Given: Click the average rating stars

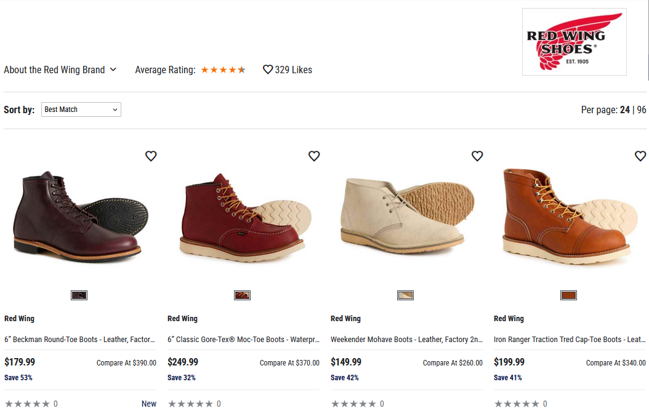Looking at the screenshot, I should [x=223, y=70].
